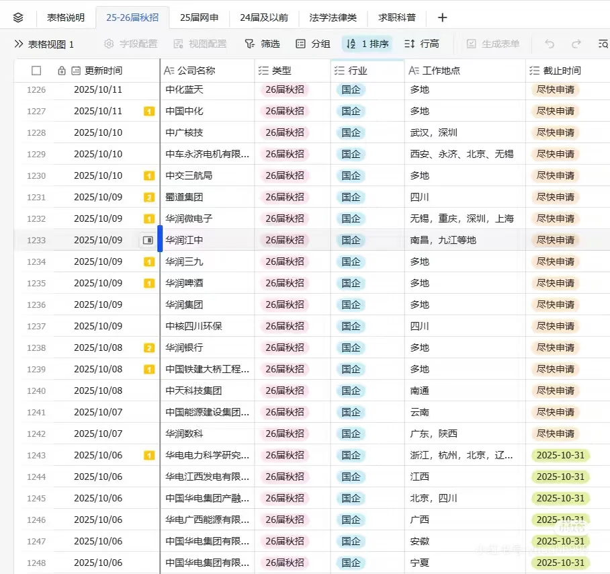Select location cell 南通

pos(465,391)
